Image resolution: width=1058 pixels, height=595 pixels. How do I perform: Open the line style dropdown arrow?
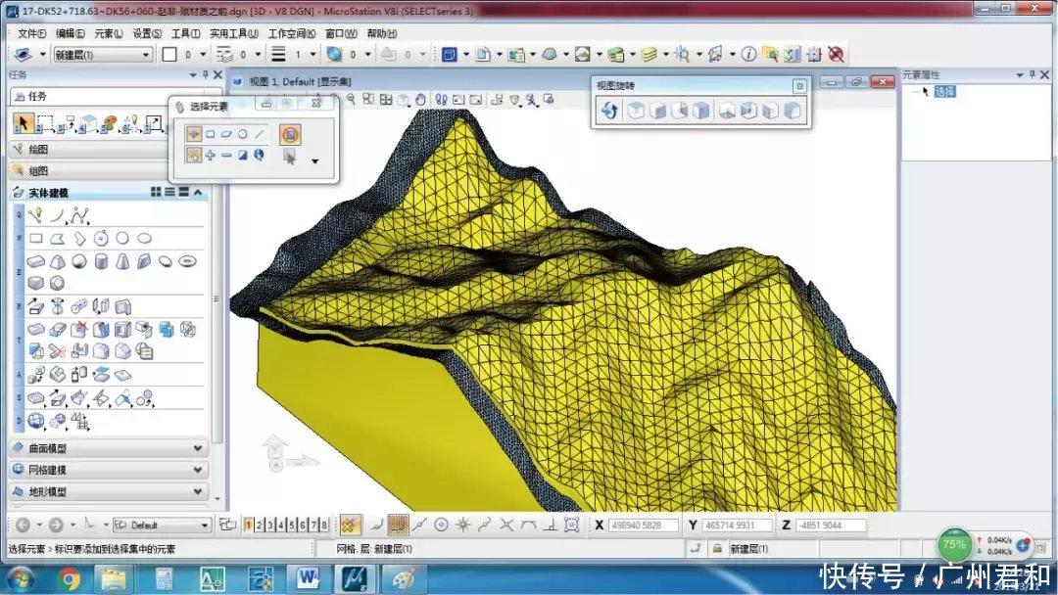point(258,55)
